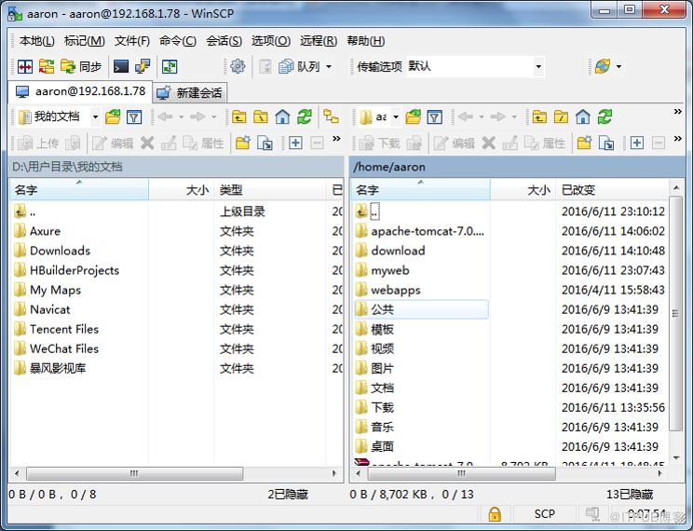Refresh the remote panel

[605, 117]
